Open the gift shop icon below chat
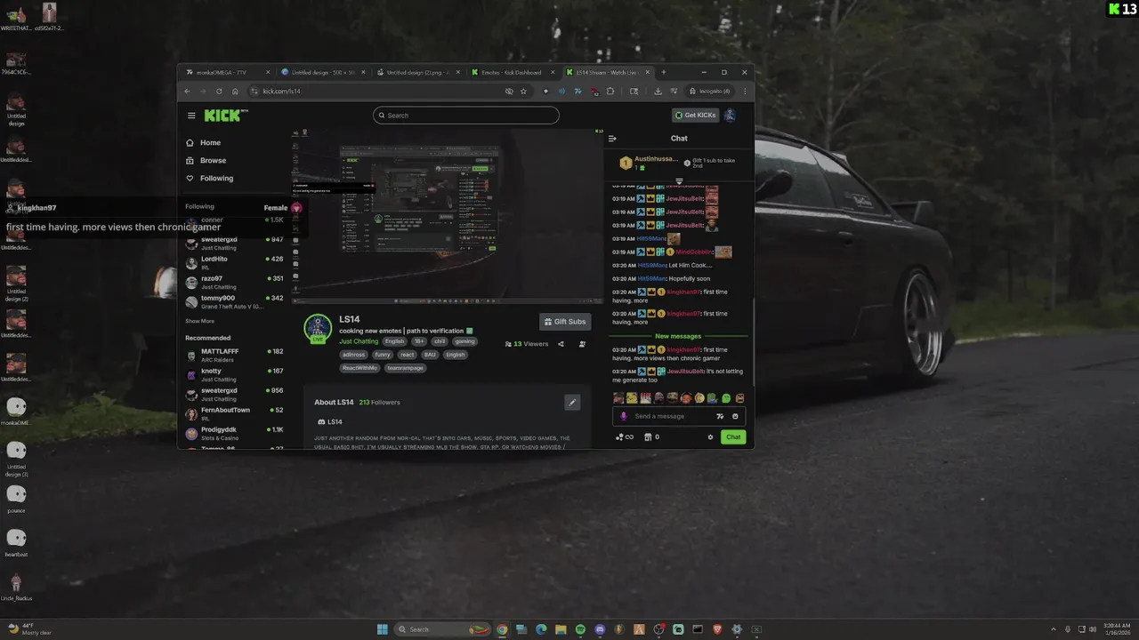Screen dimensions: 1139x640 648,437
